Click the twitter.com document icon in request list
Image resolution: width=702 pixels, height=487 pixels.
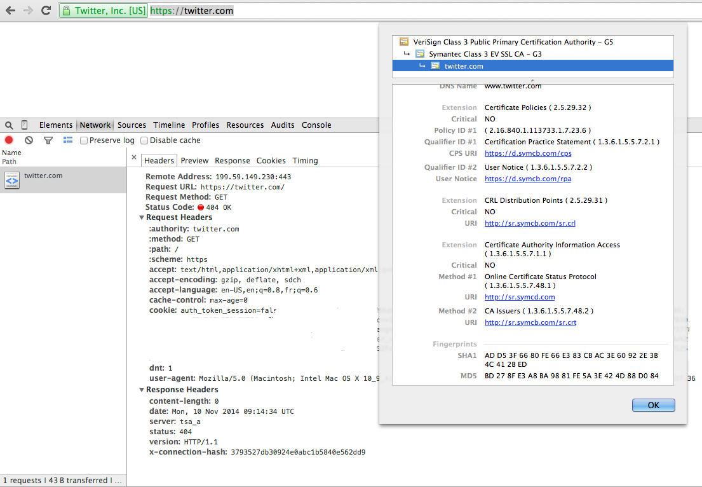12,181
